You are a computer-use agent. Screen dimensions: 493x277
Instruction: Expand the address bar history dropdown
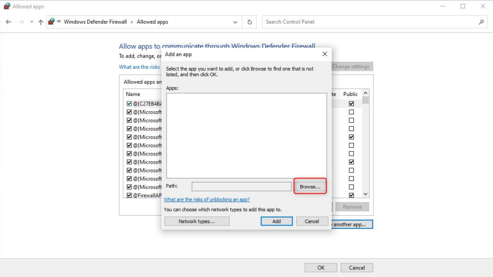tap(235, 22)
